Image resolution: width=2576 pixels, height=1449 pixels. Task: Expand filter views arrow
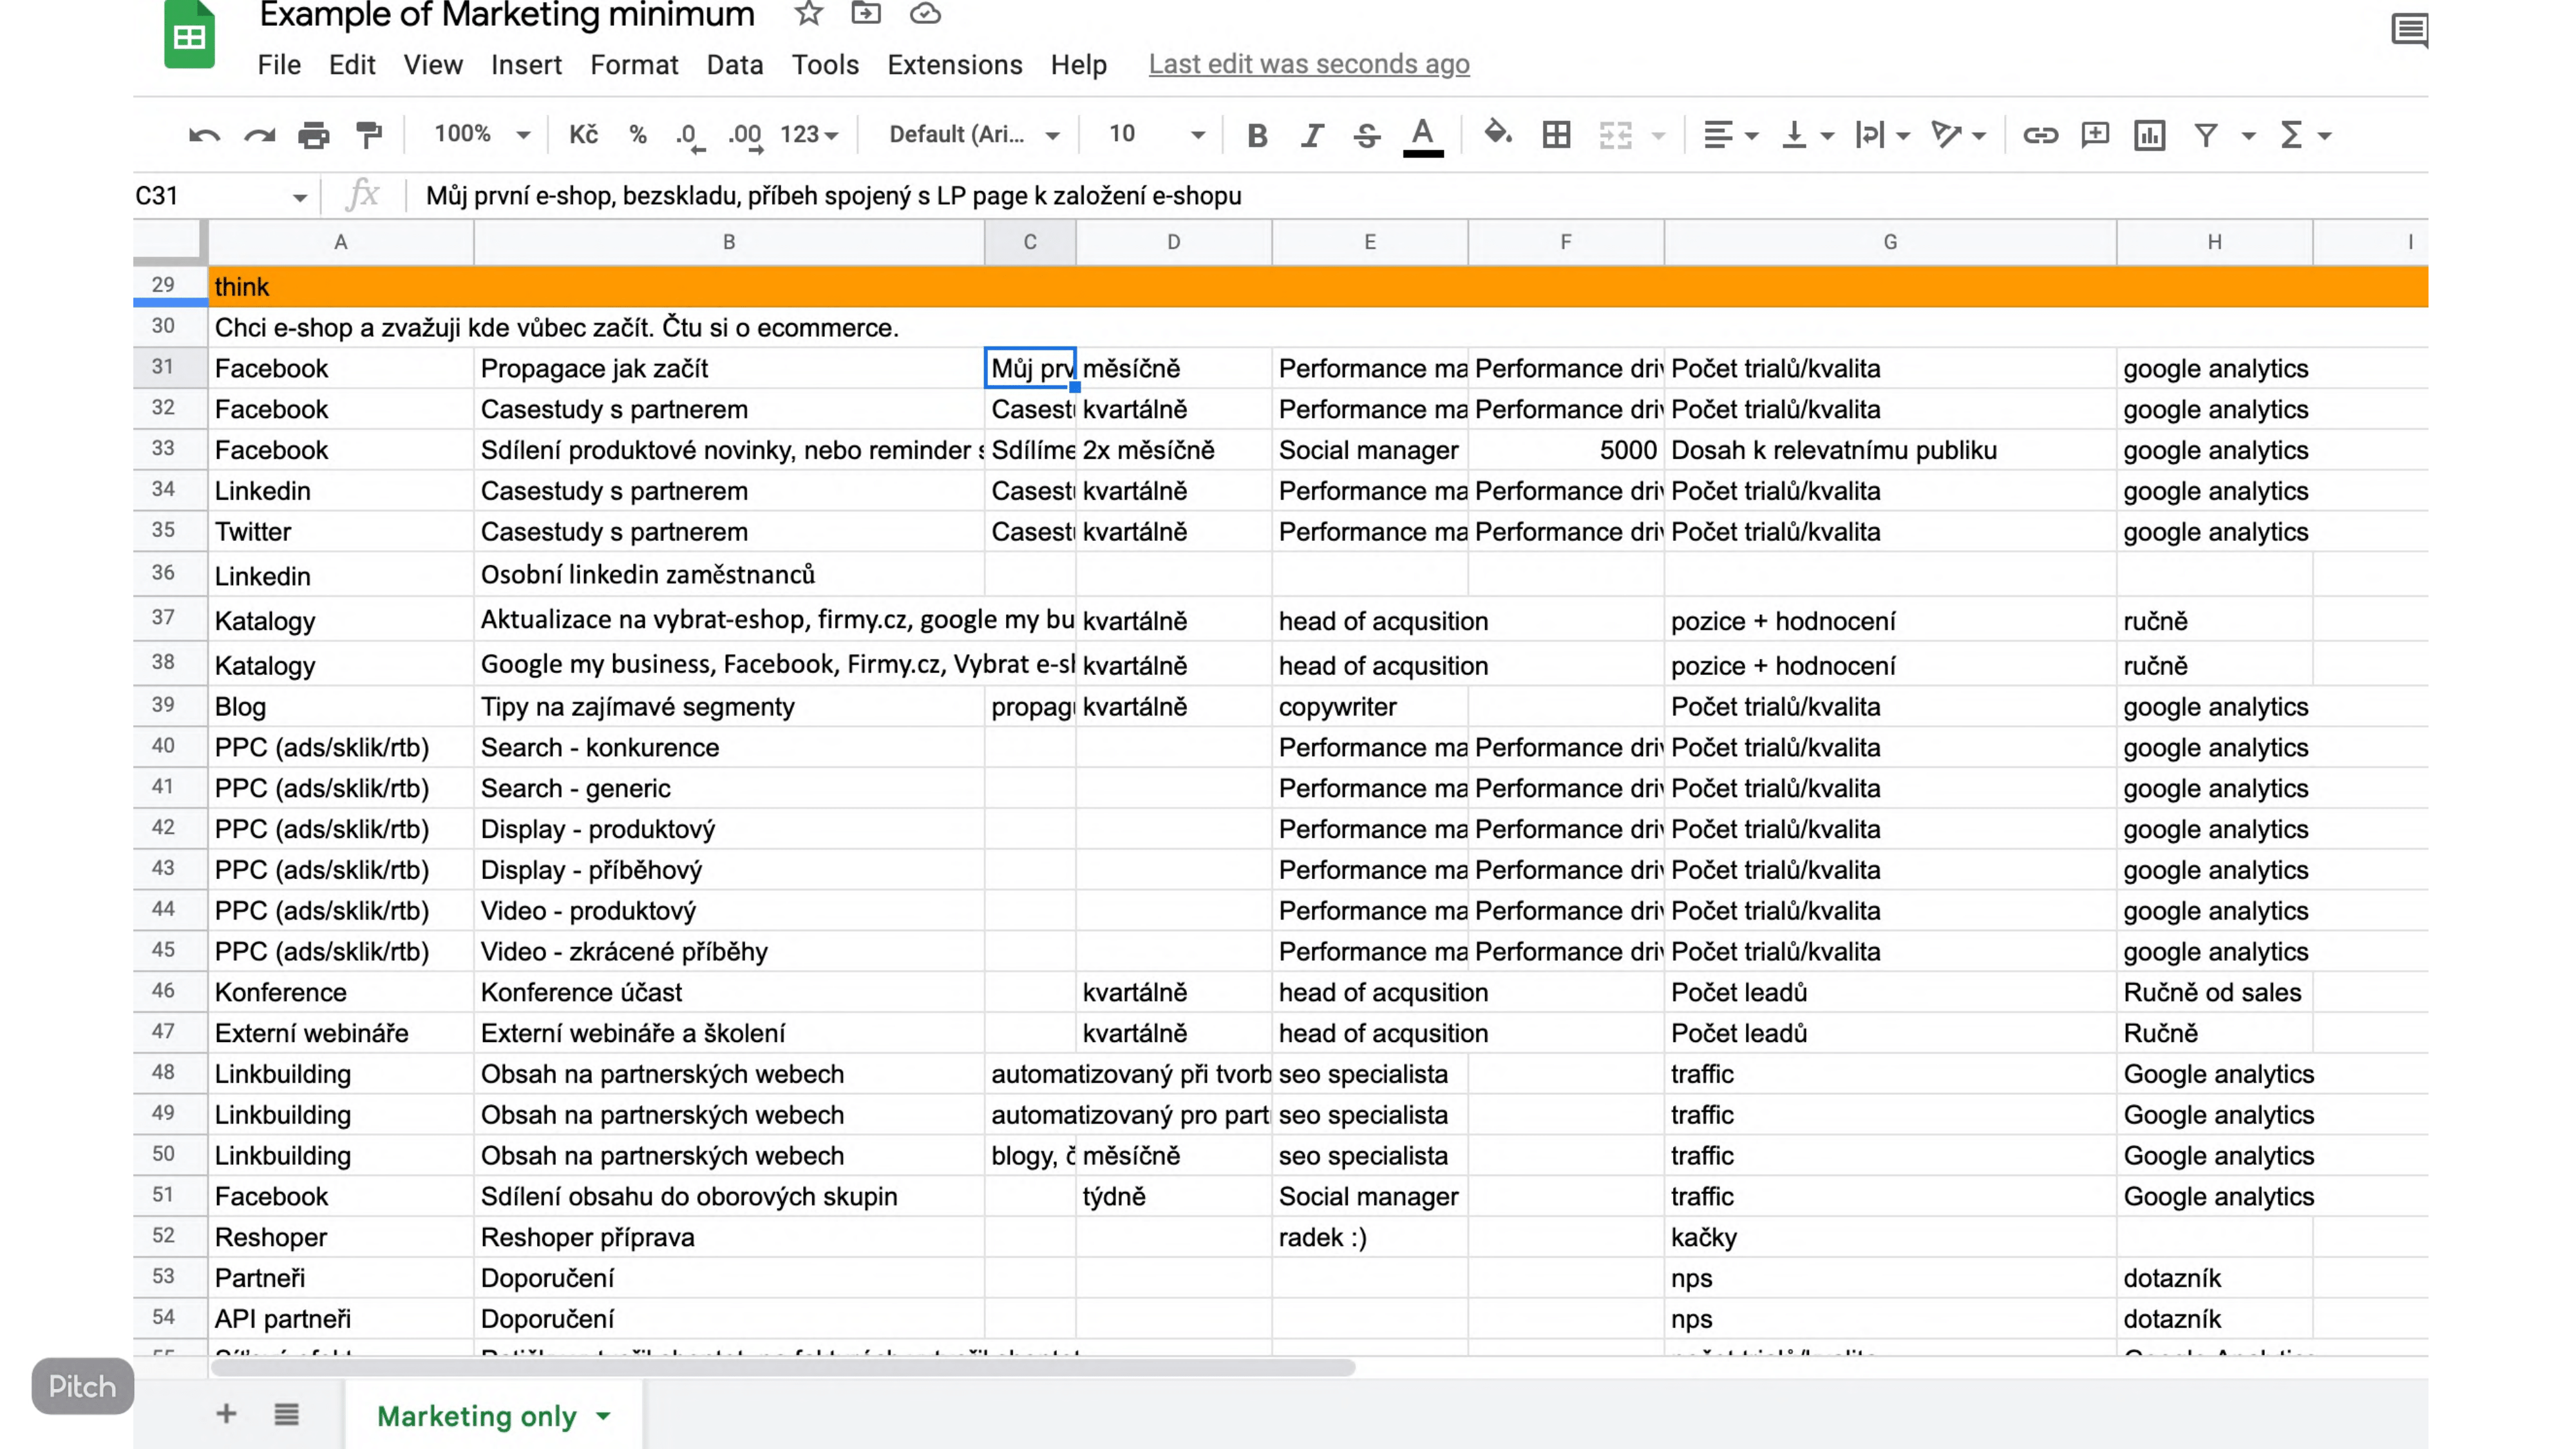point(2248,136)
